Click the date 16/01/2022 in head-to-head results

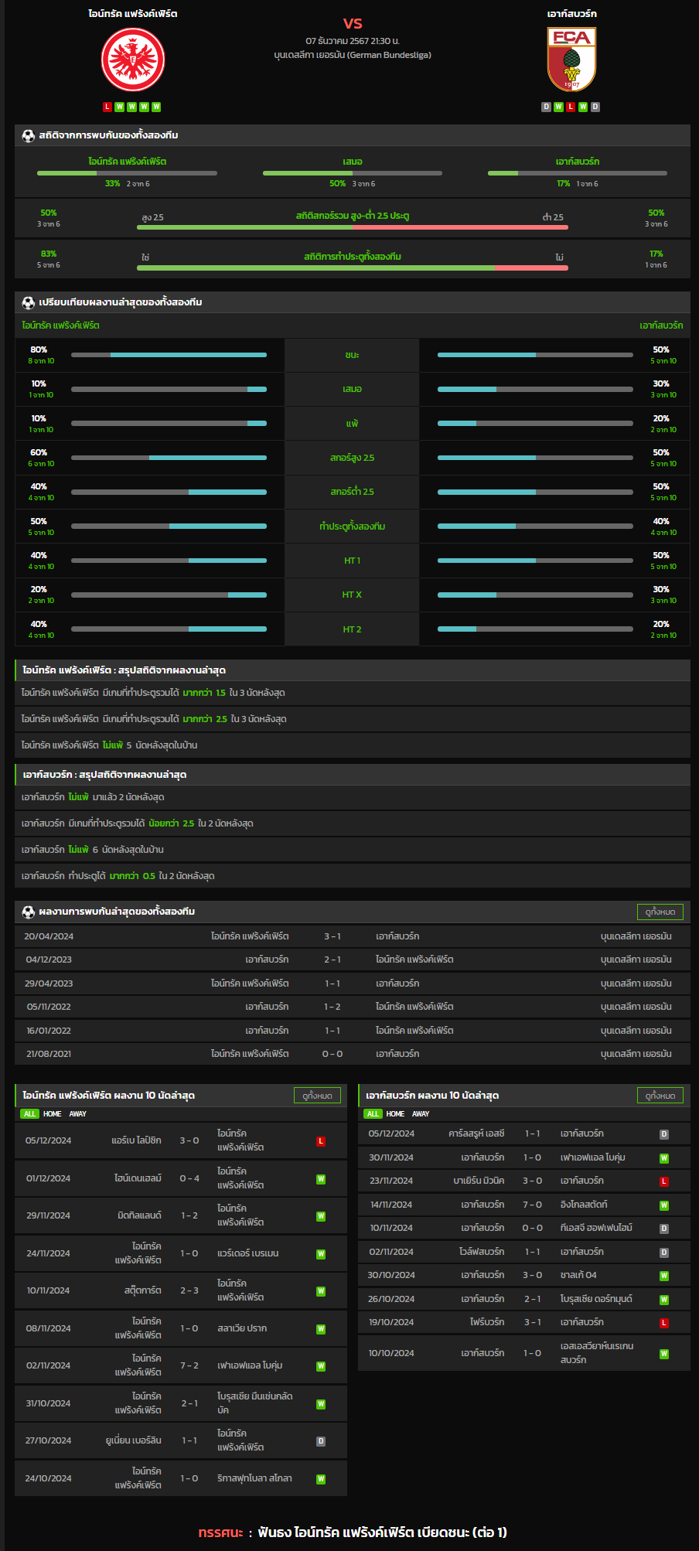coord(49,1031)
